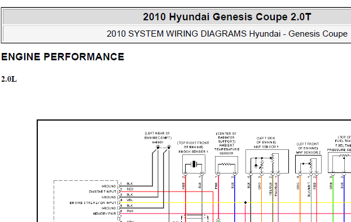Click the 'YEL/BLK' wire label under MAP sensor 1
Screen dimensions: 351x222
point(270,189)
